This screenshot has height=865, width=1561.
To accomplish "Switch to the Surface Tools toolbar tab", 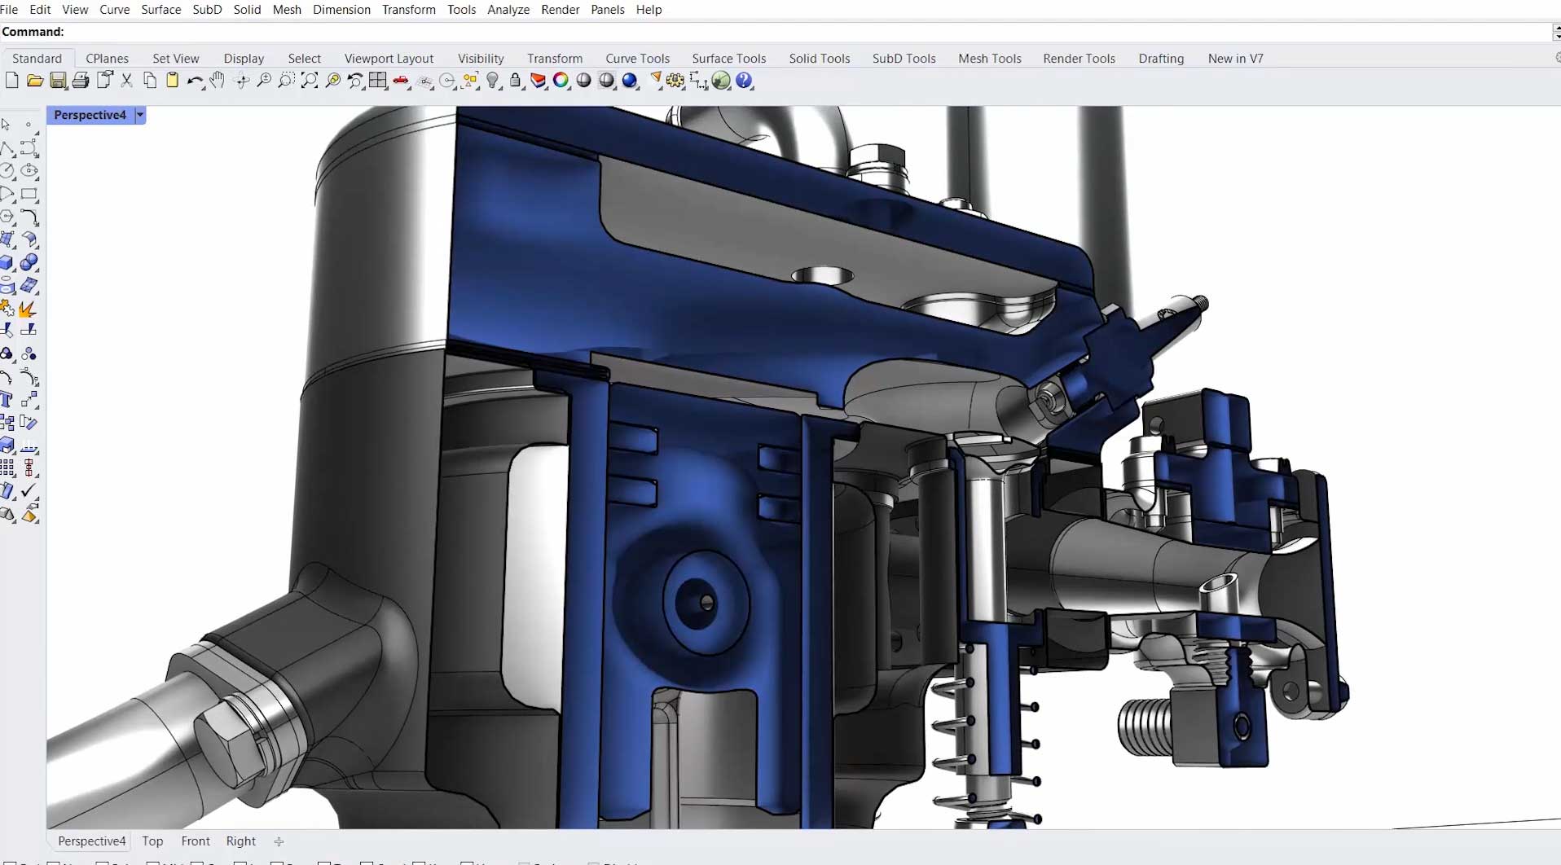I will point(728,59).
